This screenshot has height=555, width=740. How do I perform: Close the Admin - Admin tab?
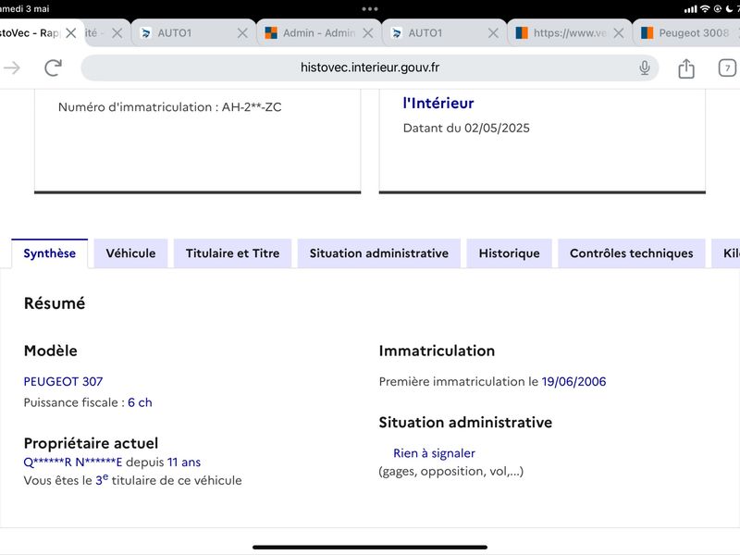tap(368, 33)
